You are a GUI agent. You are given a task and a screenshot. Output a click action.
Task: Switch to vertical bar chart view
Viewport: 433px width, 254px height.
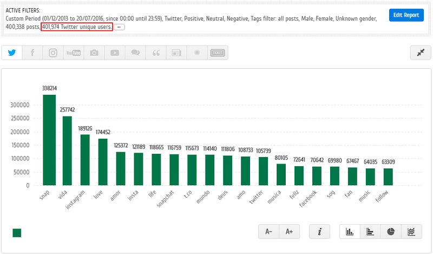(x=350, y=231)
